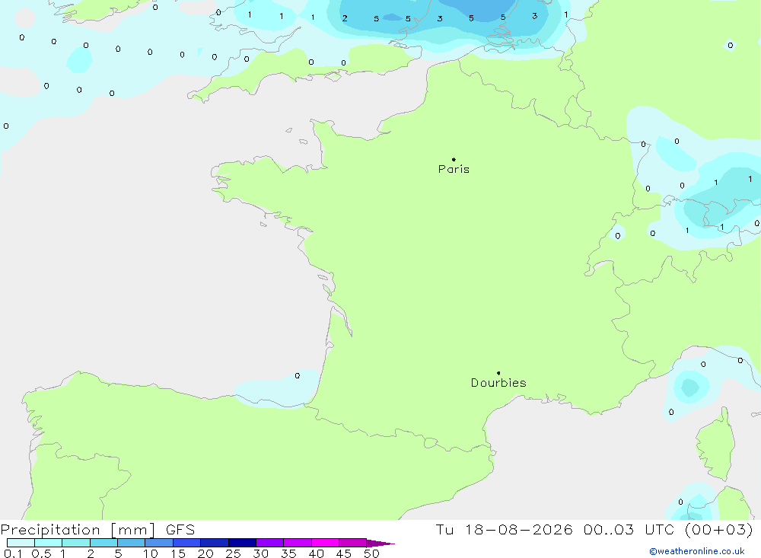Click the date 'Tu 18-08-2026' text
The height and width of the screenshot is (558, 761).
pos(505,530)
